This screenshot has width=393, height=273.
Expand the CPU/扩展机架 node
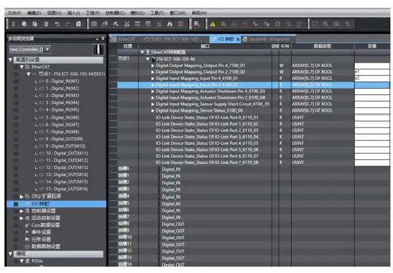pyautogui.click(x=22, y=196)
